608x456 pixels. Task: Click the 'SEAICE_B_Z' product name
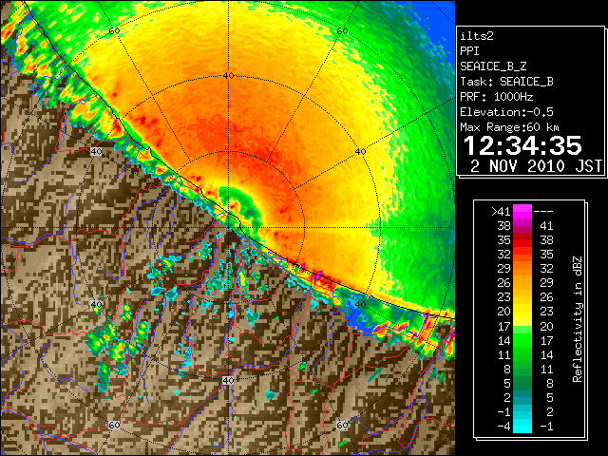point(493,66)
